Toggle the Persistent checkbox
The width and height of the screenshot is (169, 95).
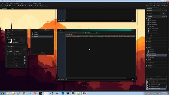click(x=7, y=54)
